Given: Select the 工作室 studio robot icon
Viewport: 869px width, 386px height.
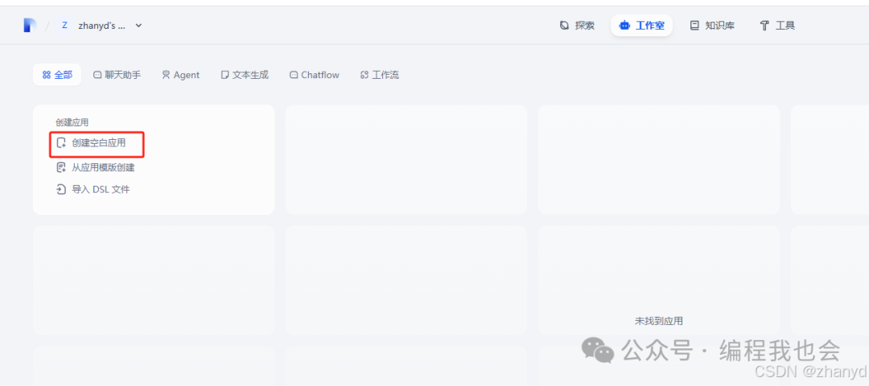Looking at the screenshot, I should click(624, 26).
